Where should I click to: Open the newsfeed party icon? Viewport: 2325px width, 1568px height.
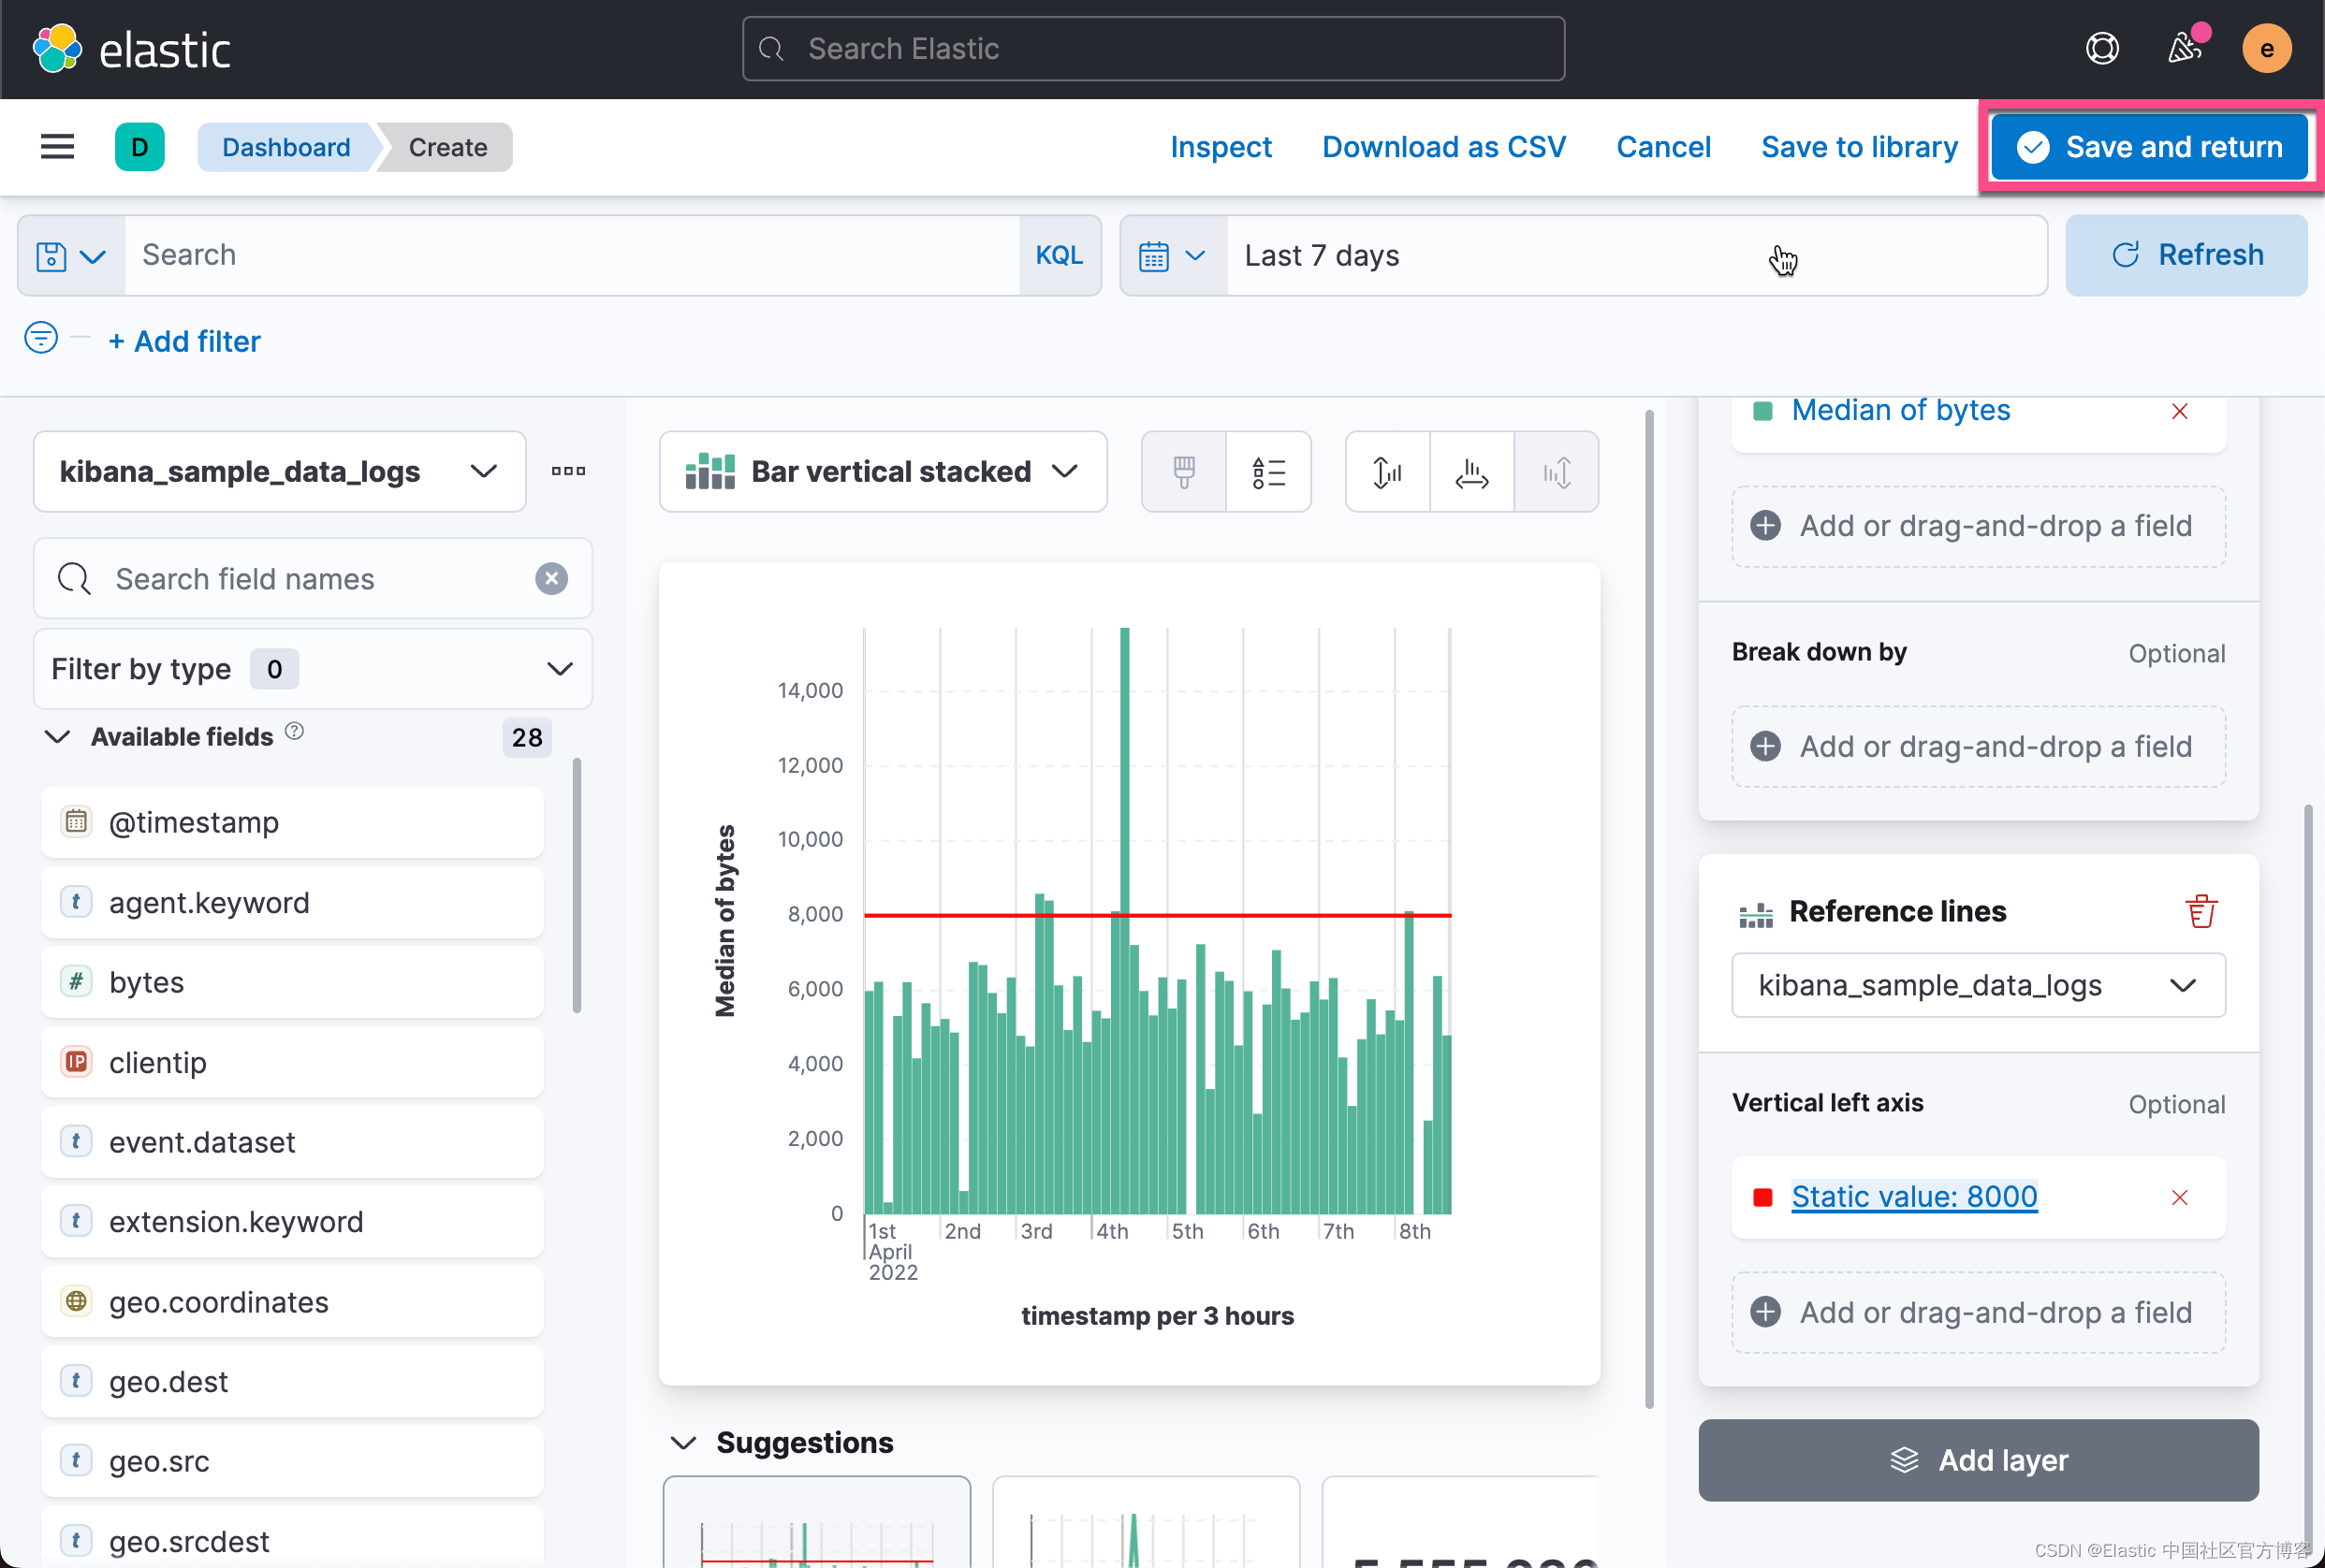click(2184, 48)
